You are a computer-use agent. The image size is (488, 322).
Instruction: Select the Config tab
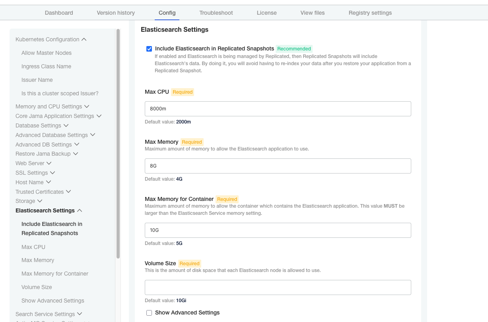pyautogui.click(x=167, y=13)
